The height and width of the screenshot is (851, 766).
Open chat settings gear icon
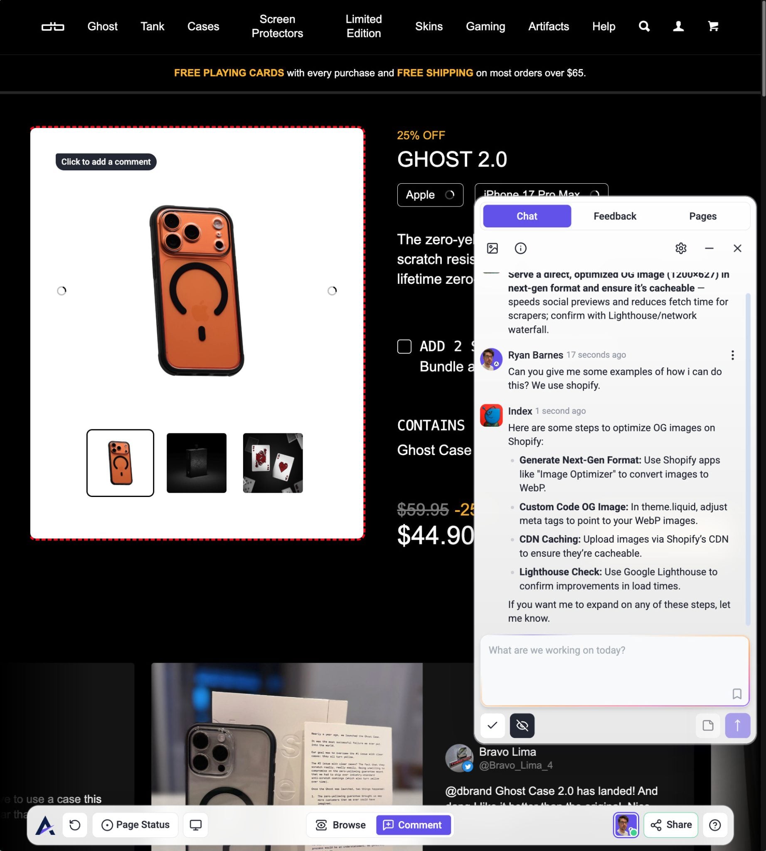[680, 248]
